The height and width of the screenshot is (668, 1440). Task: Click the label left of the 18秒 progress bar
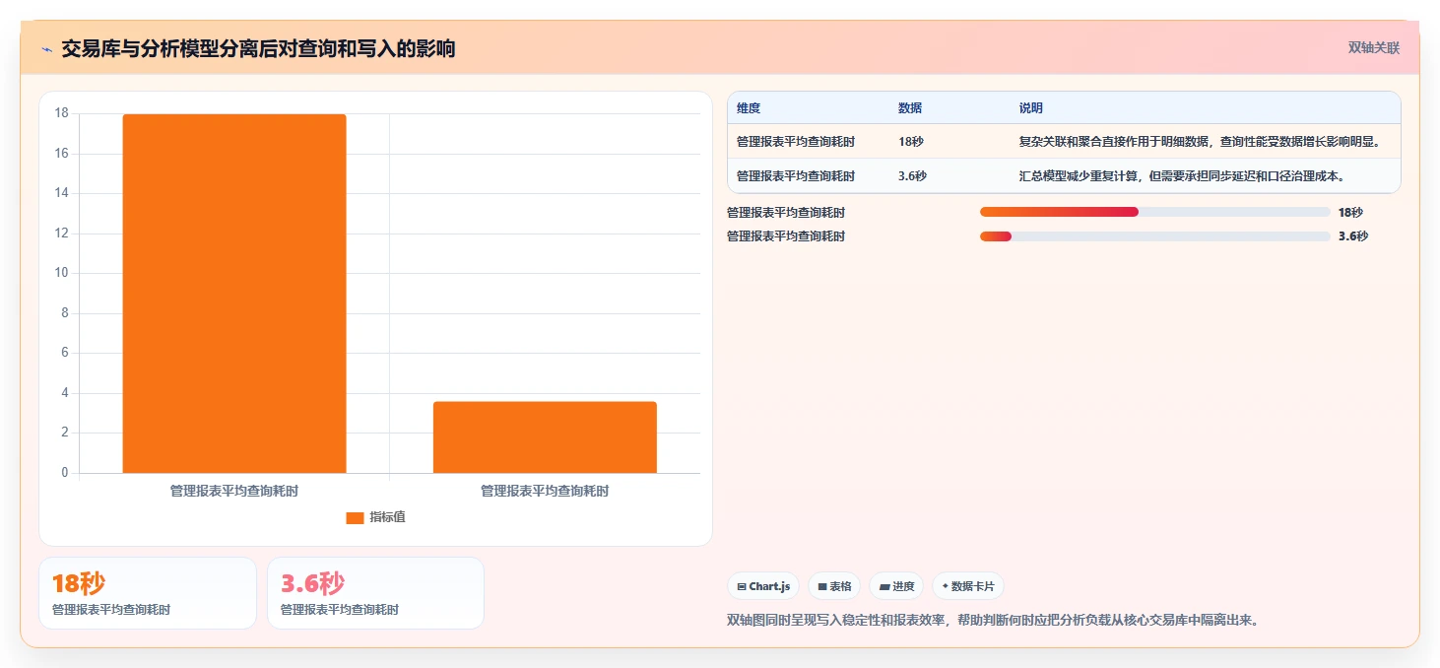point(786,212)
